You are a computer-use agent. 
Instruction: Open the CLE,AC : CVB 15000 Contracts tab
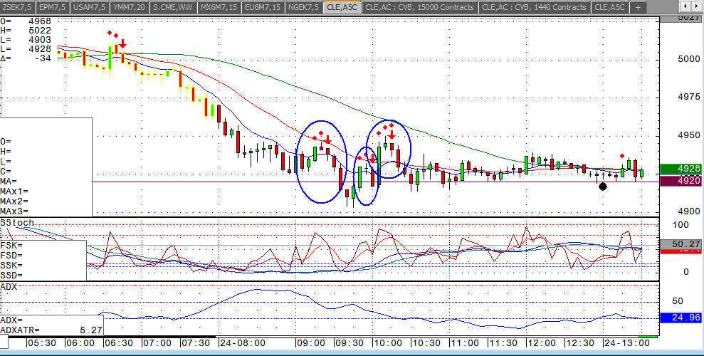coord(420,7)
